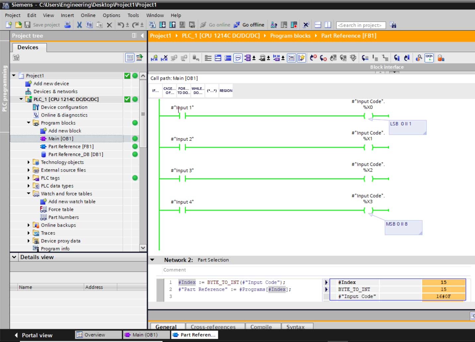Click the Download to device icon
The height and width of the screenshot is (342, 475).
(163, 25)
